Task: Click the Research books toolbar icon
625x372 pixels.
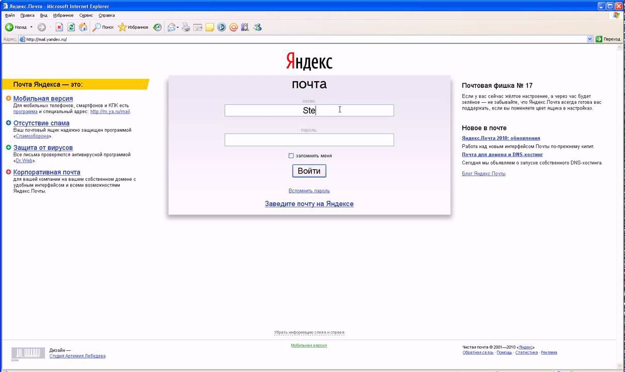Action: coord(245,27)
